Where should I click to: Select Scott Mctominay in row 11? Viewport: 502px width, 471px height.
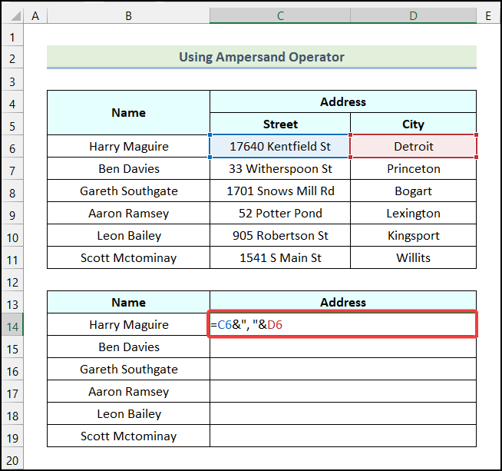[128, 257]
